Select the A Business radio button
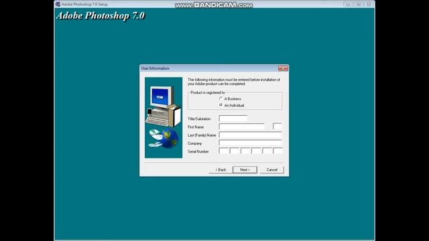Viewport: 429px width, 241px height. 221,98
